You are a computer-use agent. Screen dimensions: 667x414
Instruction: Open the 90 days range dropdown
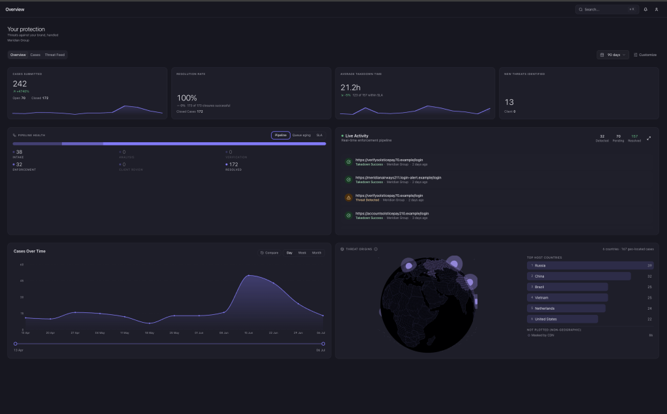click(612, 55)
